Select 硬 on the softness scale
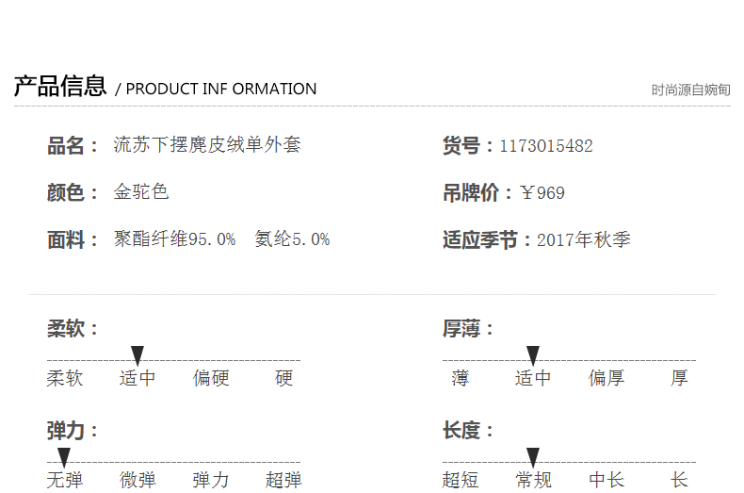 click(x=284, y=379)
